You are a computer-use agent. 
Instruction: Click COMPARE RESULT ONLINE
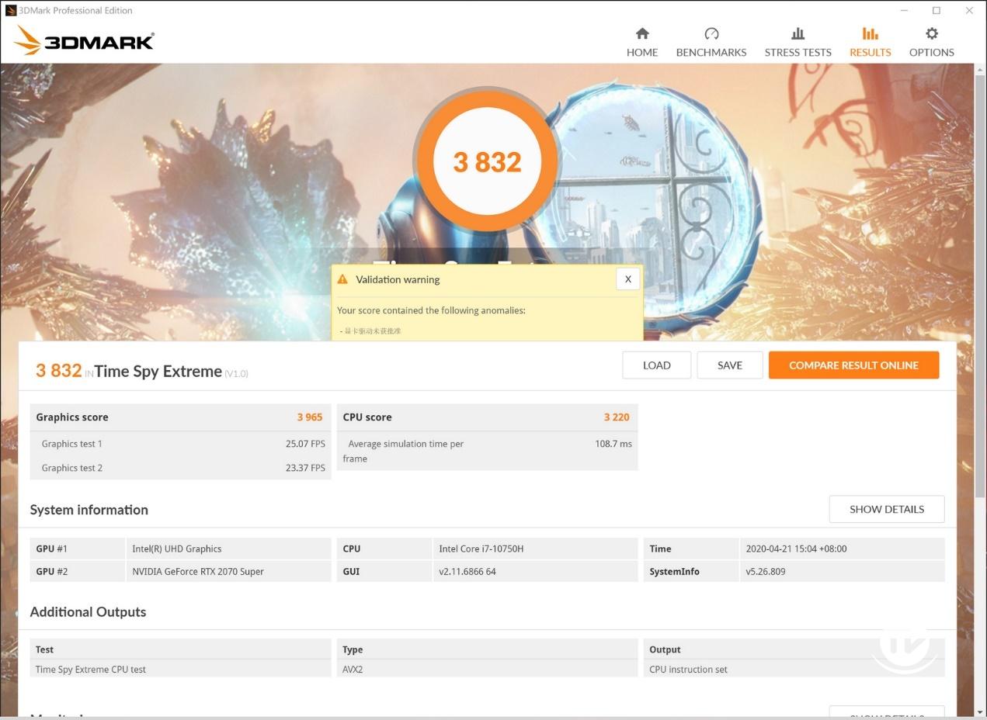(853, 365)
